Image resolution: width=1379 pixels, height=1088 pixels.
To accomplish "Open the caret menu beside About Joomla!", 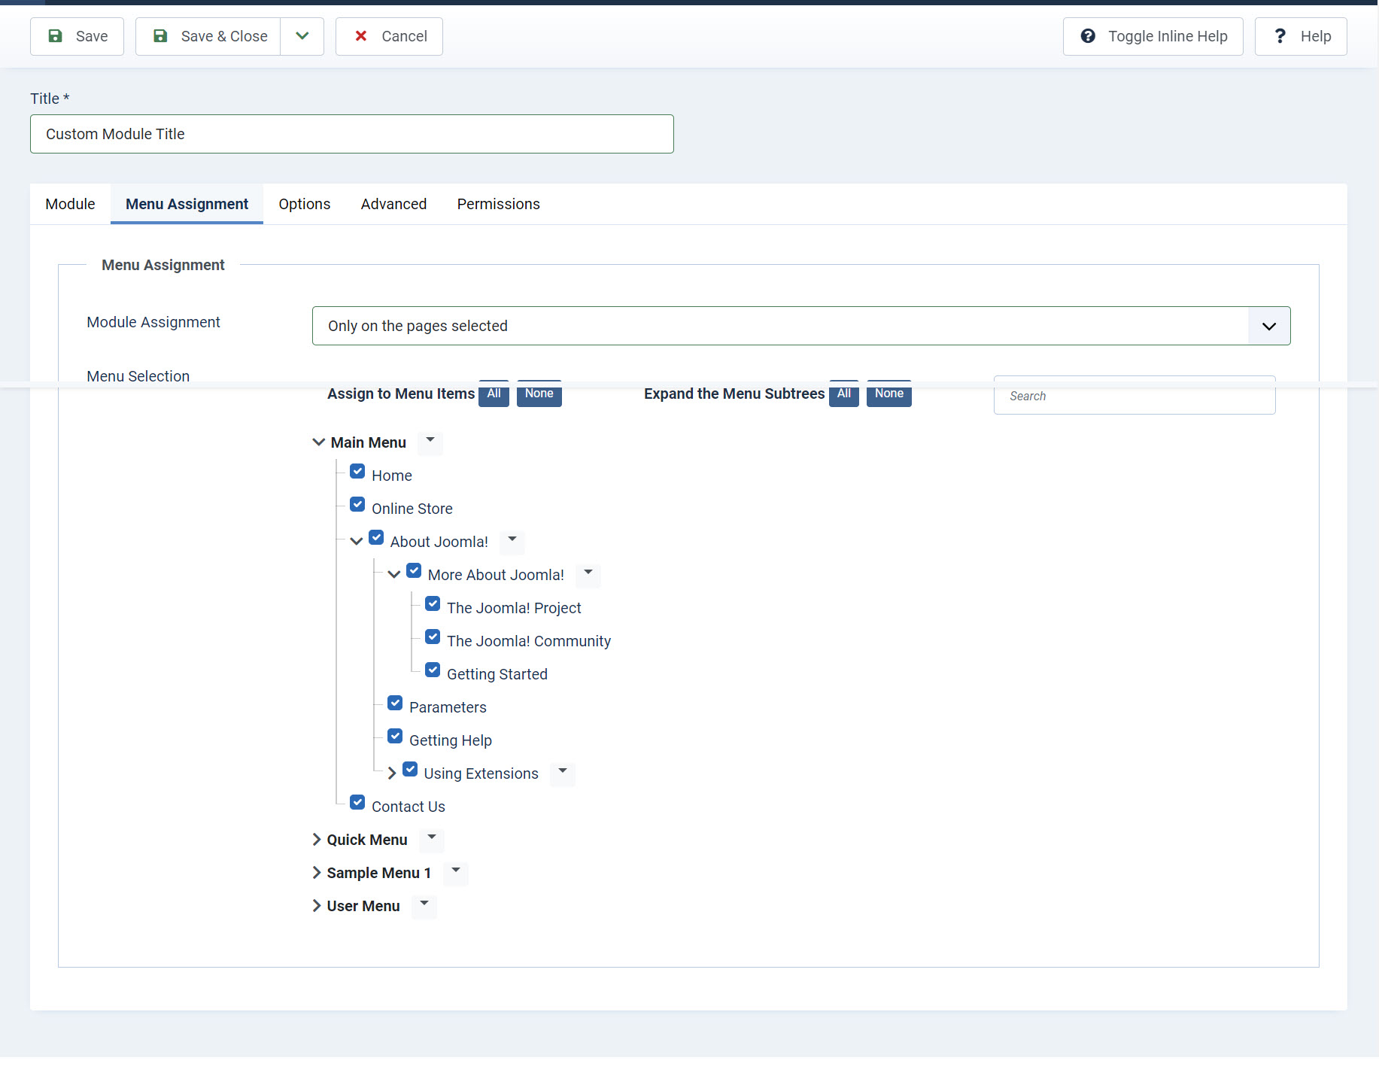I will click(512, 540).
